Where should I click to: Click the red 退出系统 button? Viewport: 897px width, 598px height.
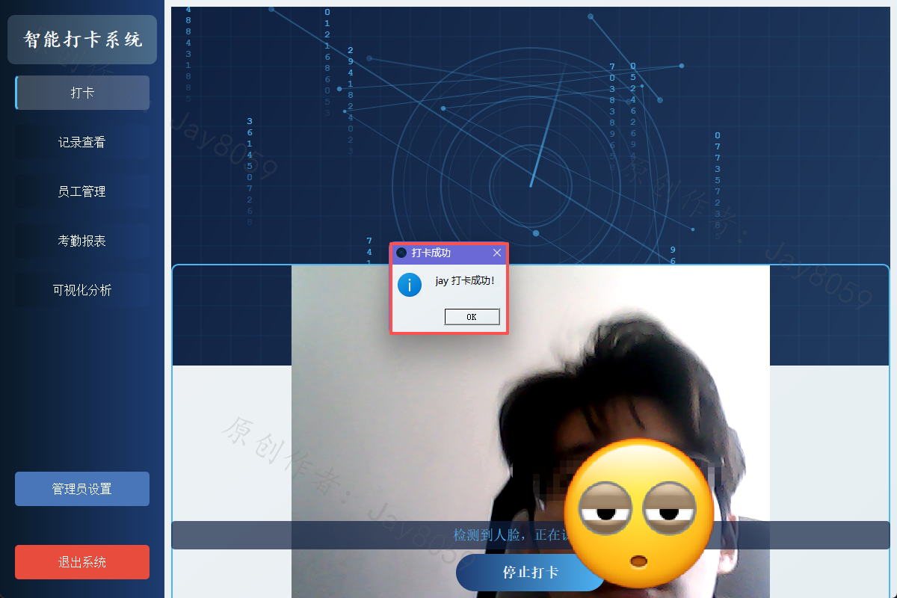pos(82,562)
